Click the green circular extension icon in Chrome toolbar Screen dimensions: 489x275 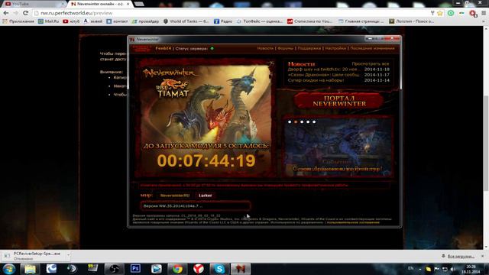tap(451, 13)
